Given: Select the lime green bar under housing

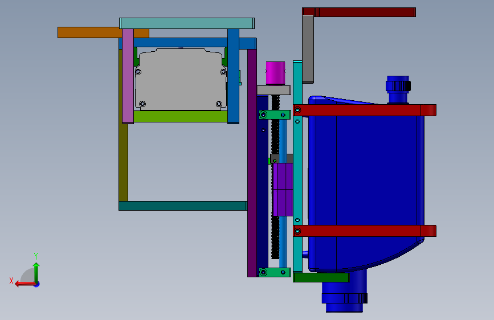Looking at the screenshot, I should (181, 116).
